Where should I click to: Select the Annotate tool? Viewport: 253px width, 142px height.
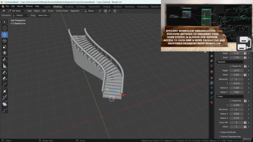pos(4,60)
